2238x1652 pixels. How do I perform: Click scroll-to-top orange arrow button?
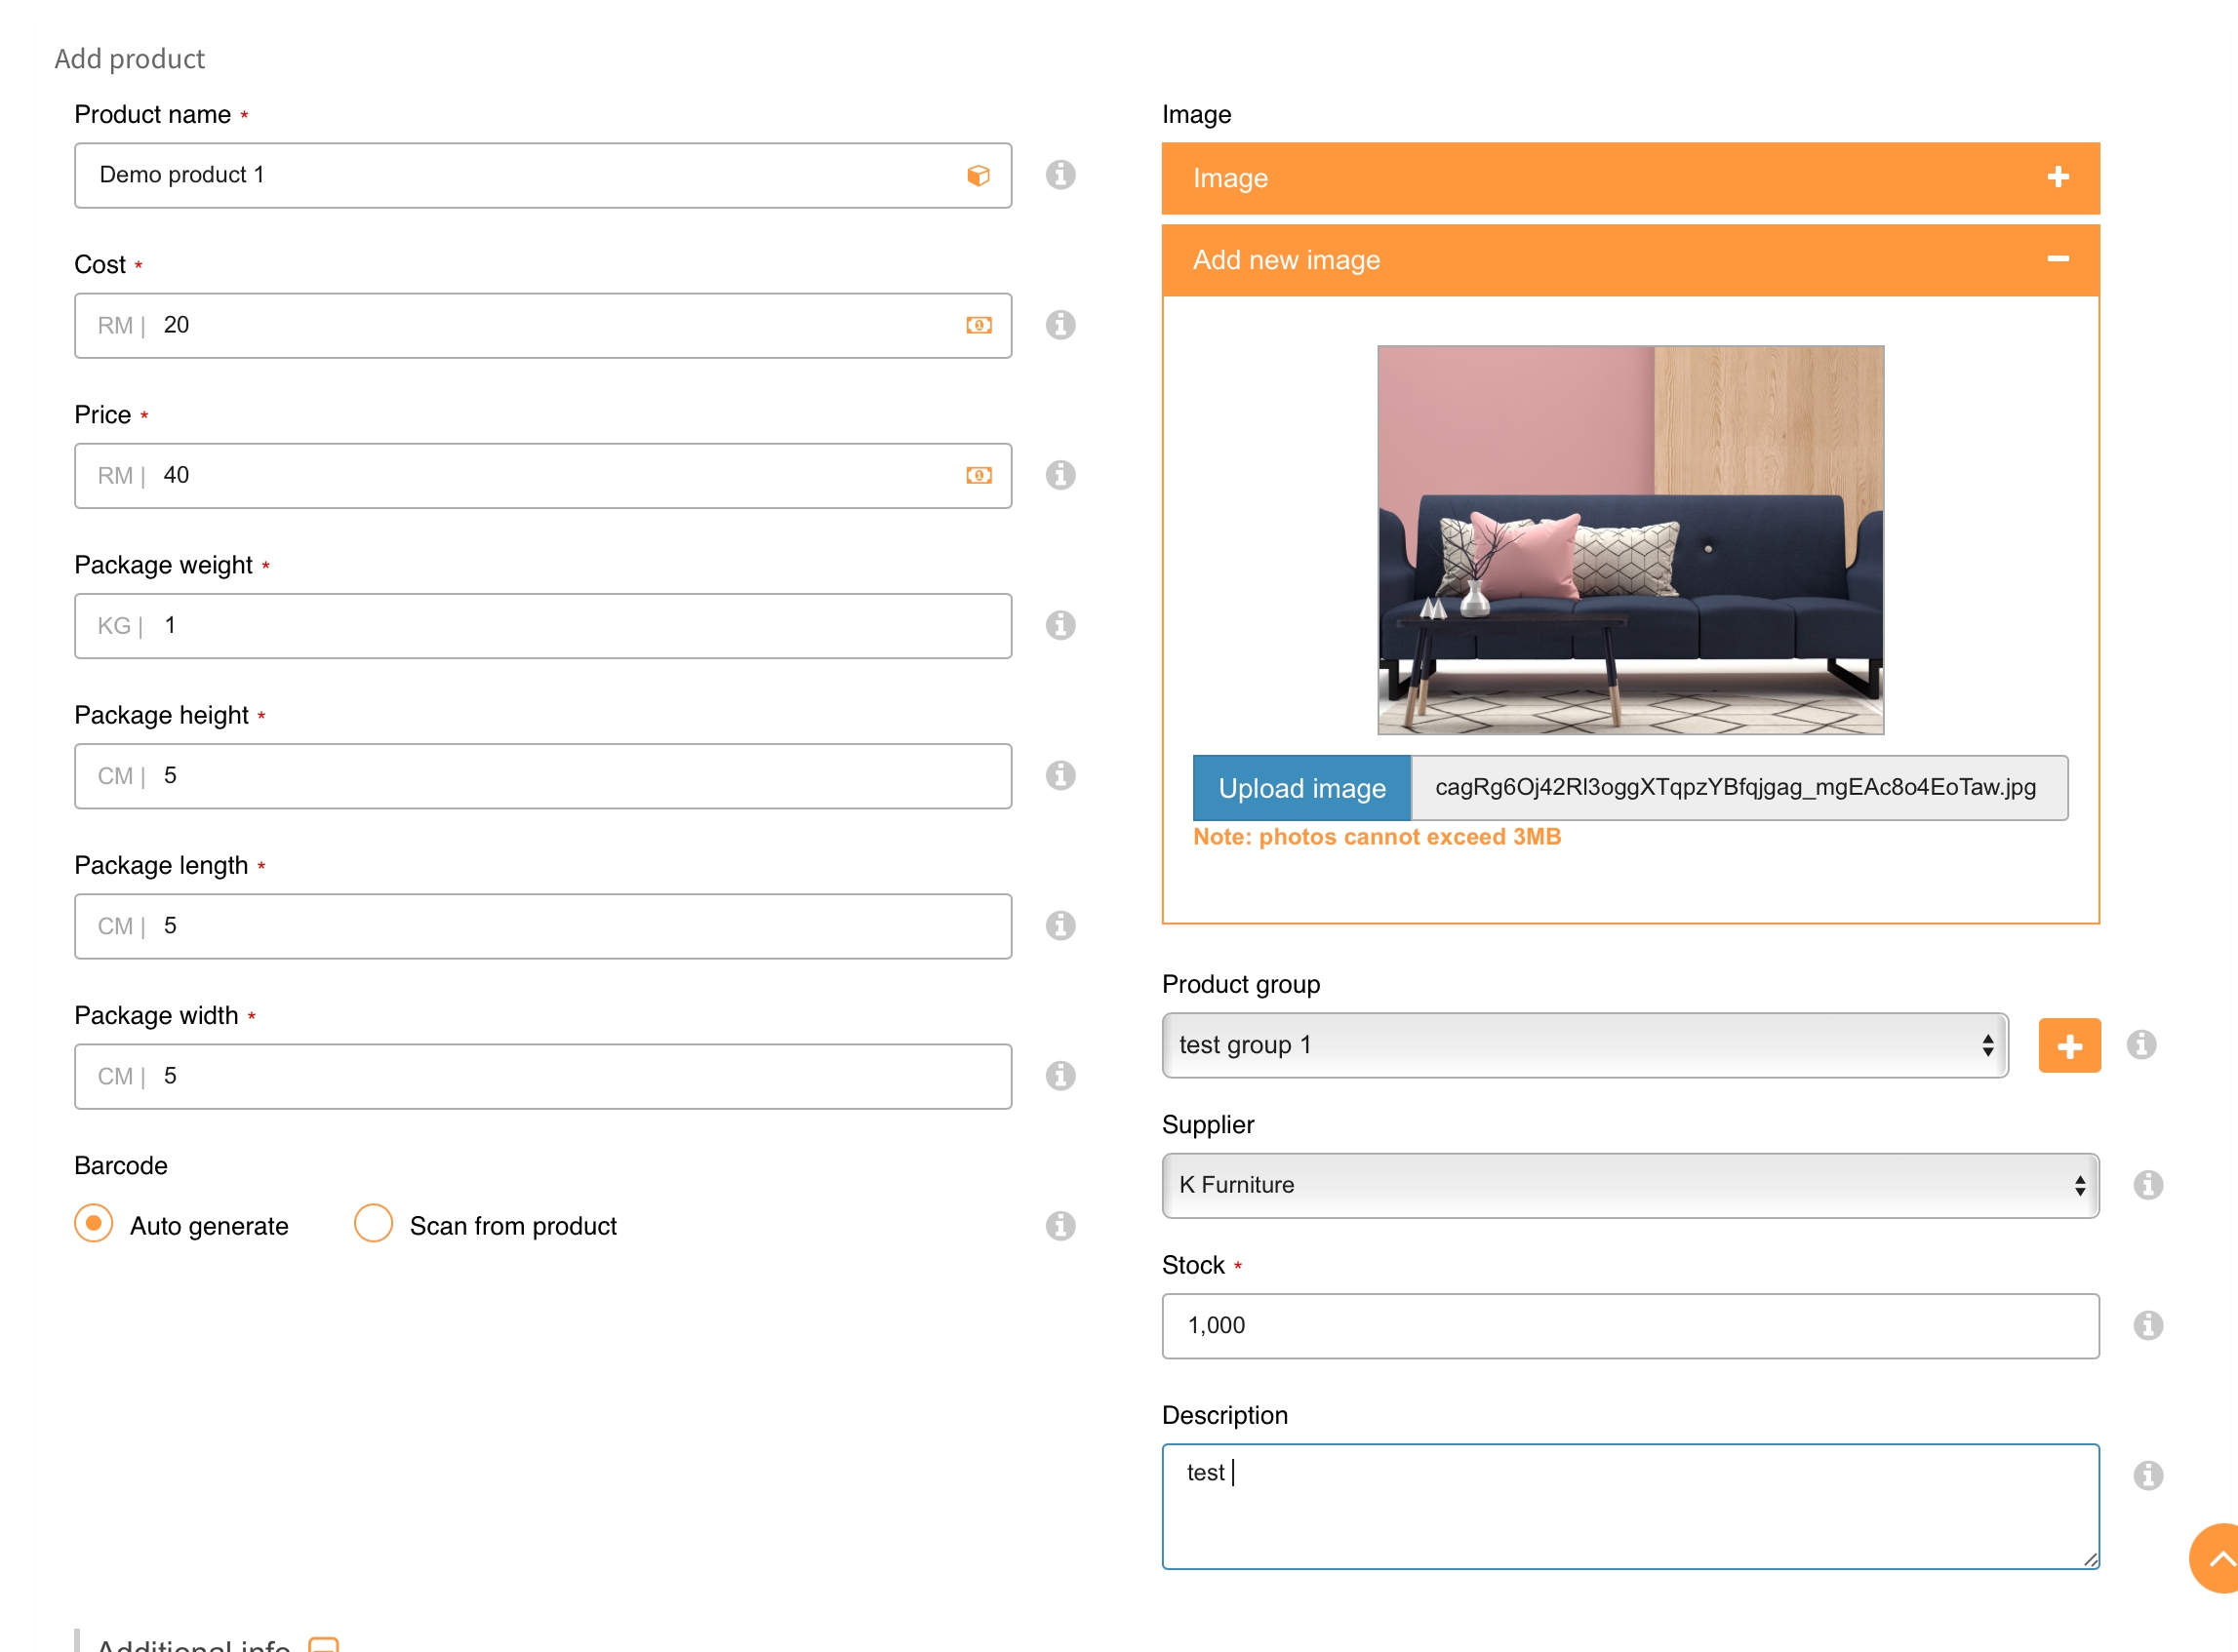tap(2216, 1557)
